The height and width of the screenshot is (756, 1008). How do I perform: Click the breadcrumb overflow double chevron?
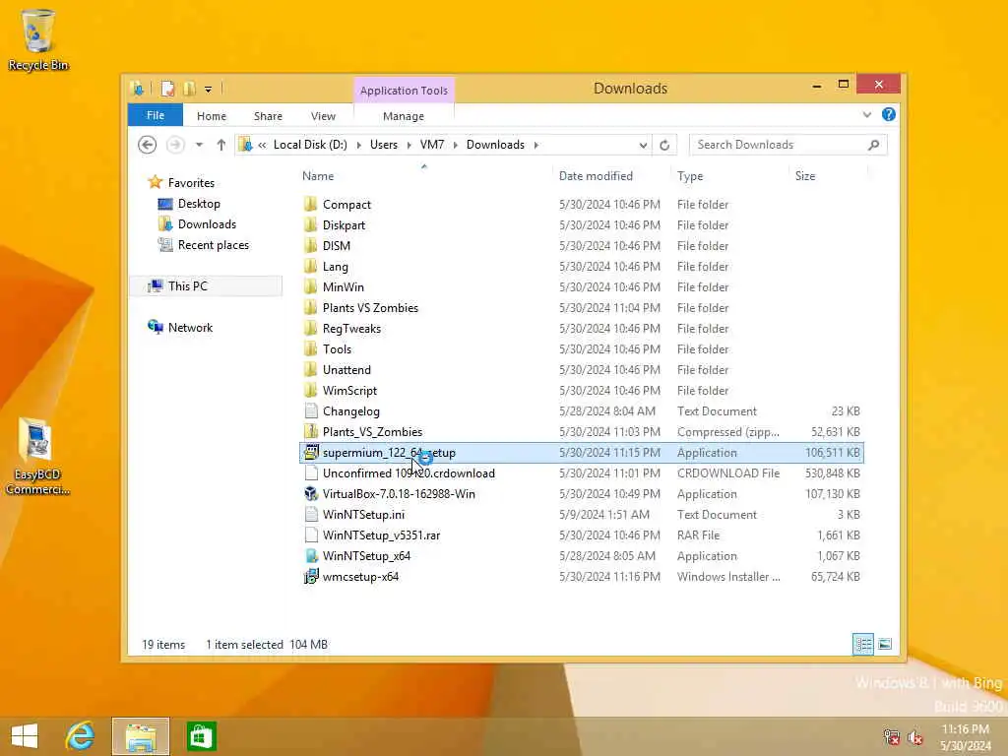(x=262, y=146)
